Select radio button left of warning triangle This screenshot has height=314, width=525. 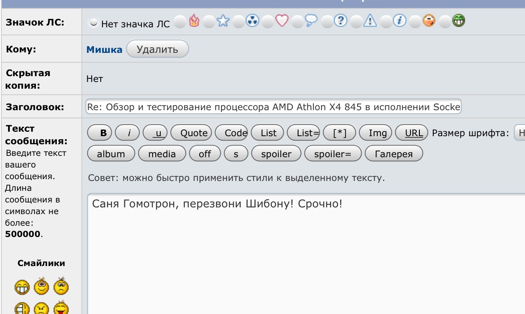click(356, 22)
